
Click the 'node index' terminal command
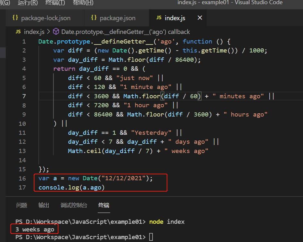(x=167, y=222)
